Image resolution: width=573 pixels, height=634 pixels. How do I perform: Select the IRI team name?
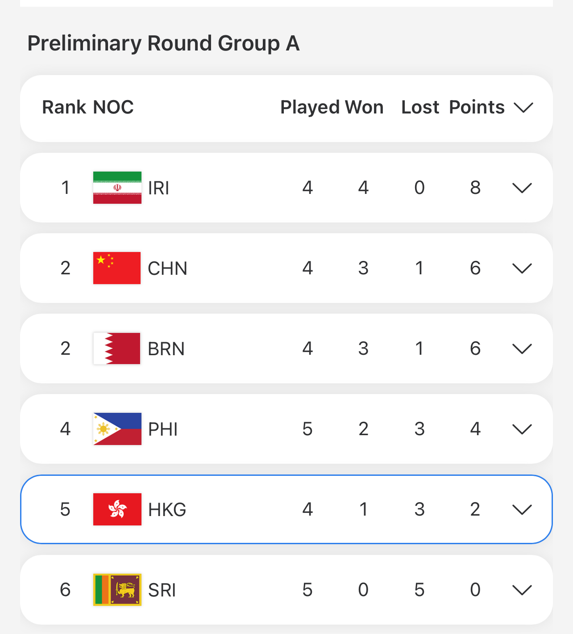coord(158,188)
